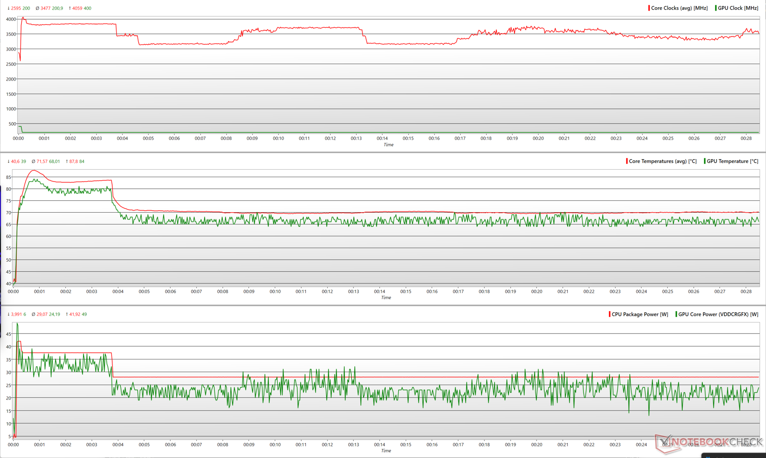
Task: Click the maximum arrow icon in temperature stats
Action: [x=67, y=162]
